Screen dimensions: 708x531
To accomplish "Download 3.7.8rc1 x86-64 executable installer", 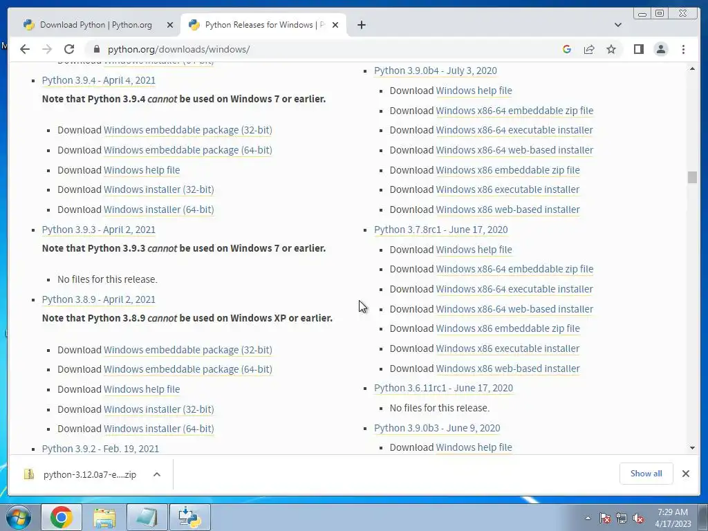I will pyautogui.click(x=514, y=289).
